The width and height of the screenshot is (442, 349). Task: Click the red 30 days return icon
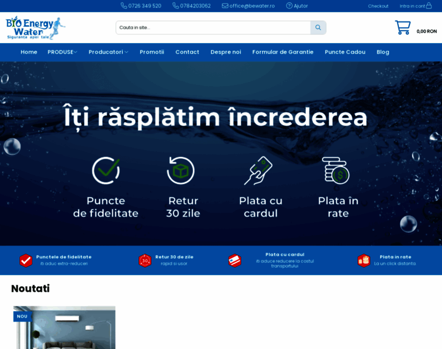click(145, 260)
